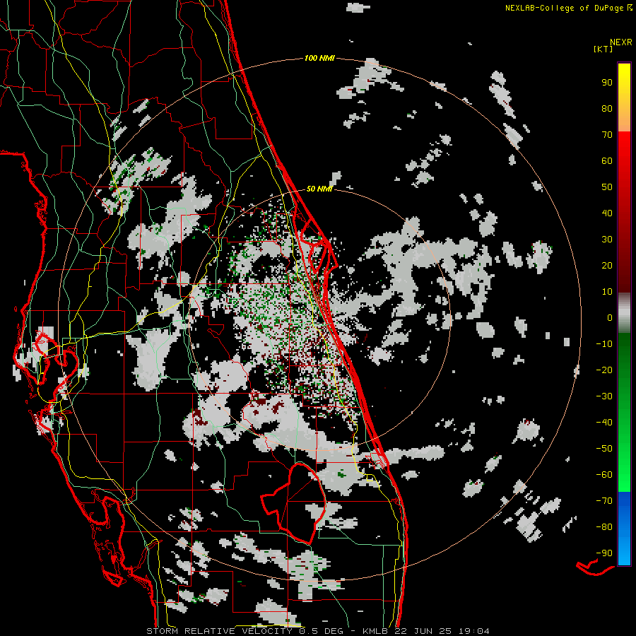This screenshot has width=636, height=636.
Task: Click the 30 value on the velocity scale
Action: coord(607,240)
